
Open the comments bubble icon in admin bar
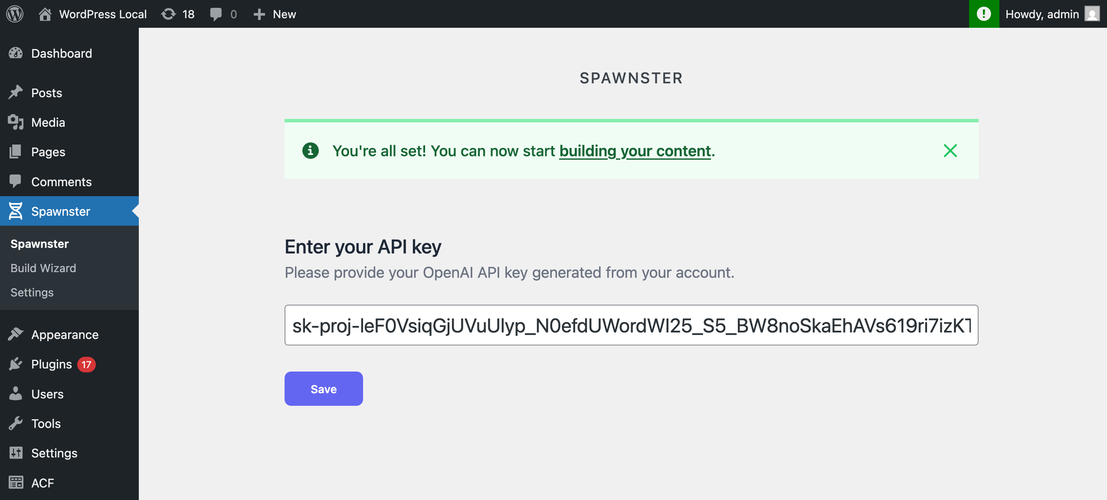coord(216,14)
